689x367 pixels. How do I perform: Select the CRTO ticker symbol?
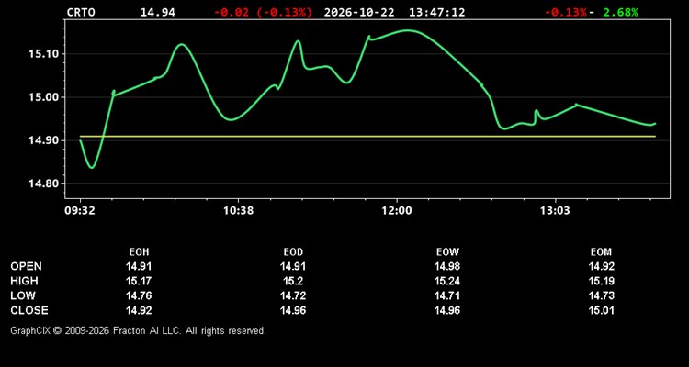click(81, 12)
